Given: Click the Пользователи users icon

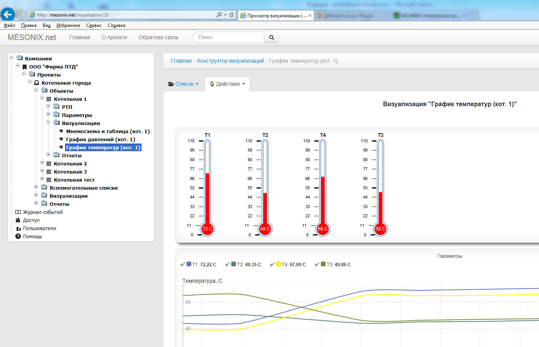Looking at the screenshot, I should 18,229.
